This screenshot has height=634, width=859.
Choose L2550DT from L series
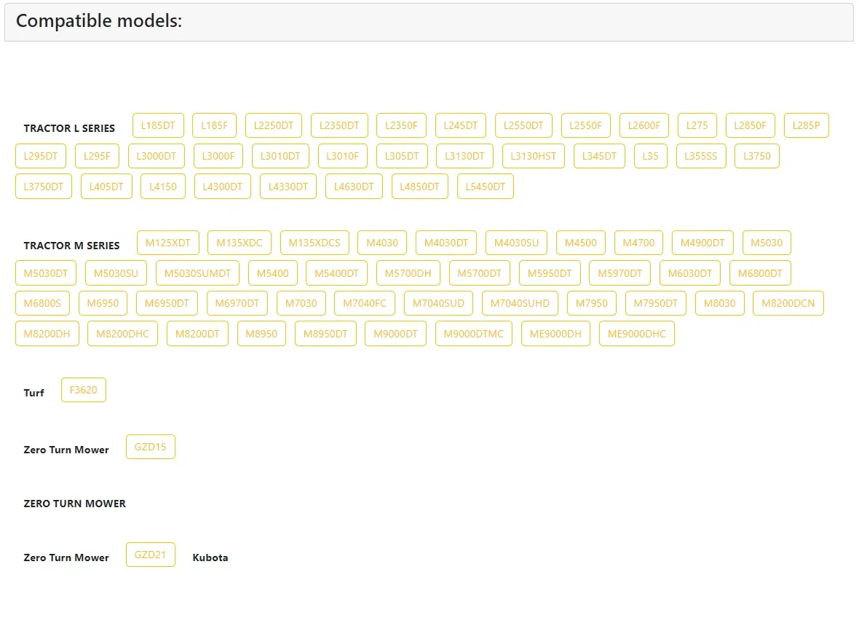(x=523, y=125)
